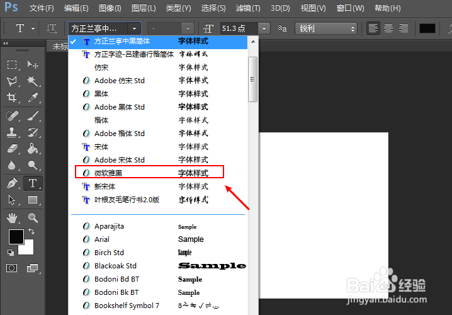Viewport: 452px width, 315px height.
Task: Select the Hand tool
Action: pyautogui.click(x=12, y=218)
